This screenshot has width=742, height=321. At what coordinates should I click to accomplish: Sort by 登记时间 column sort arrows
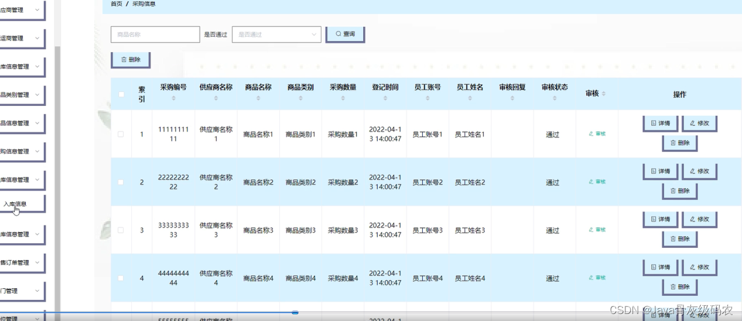point(385,98)
